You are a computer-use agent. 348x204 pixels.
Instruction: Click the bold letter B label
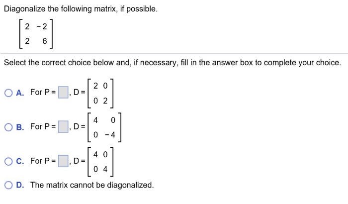click(20, 127)
